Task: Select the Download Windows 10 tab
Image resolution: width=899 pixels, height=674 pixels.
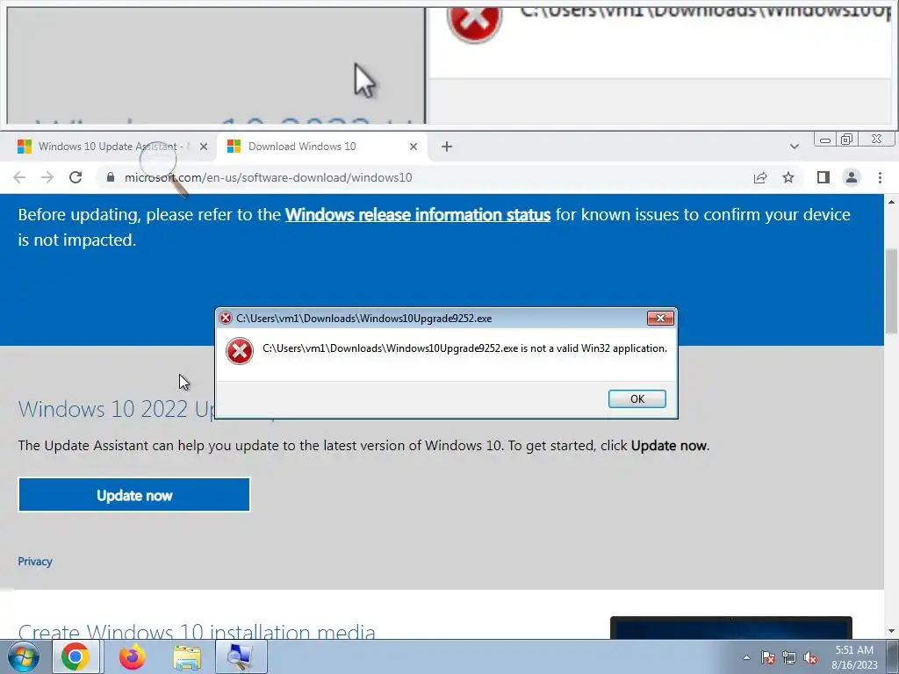Action: [x=321, y=147]
